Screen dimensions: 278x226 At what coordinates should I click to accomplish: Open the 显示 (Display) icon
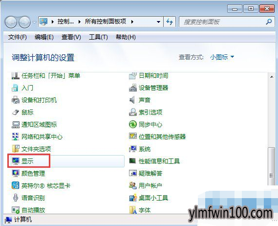pyautogui.click(x=16, y=161)
